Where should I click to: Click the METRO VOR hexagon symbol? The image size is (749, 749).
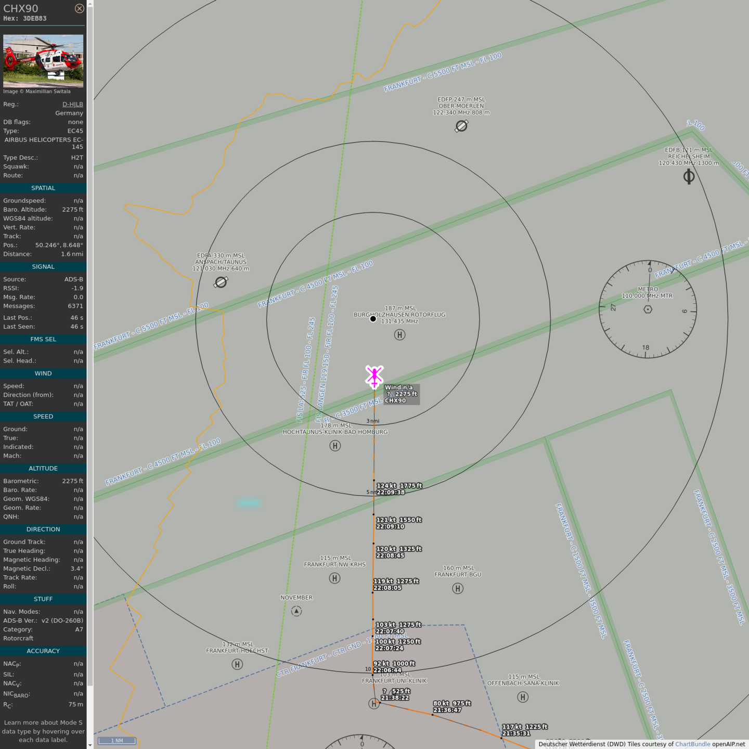[x=648, y=309]
